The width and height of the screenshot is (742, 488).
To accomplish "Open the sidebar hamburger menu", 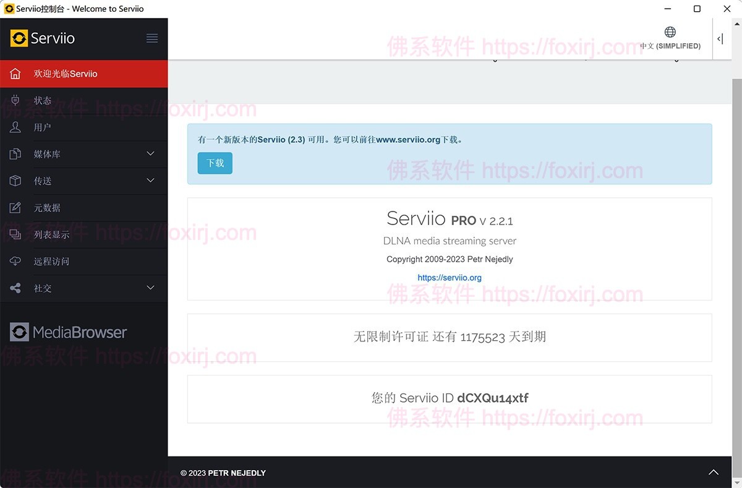I will [x=152, y=38].
